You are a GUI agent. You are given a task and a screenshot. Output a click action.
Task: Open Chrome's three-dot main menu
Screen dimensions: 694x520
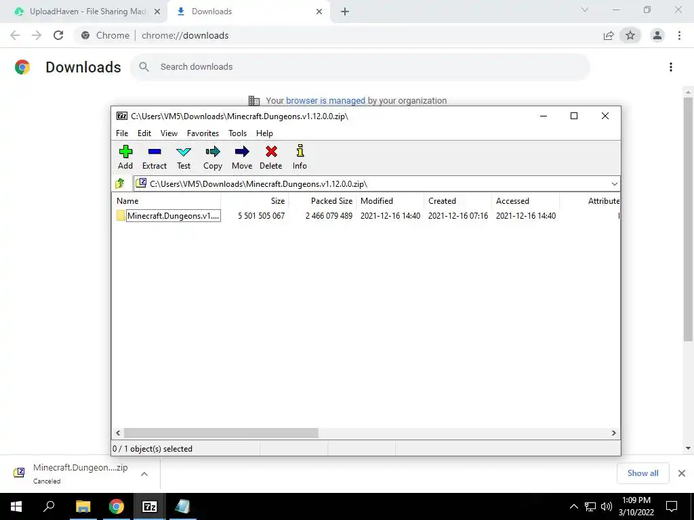pos(679,35)
